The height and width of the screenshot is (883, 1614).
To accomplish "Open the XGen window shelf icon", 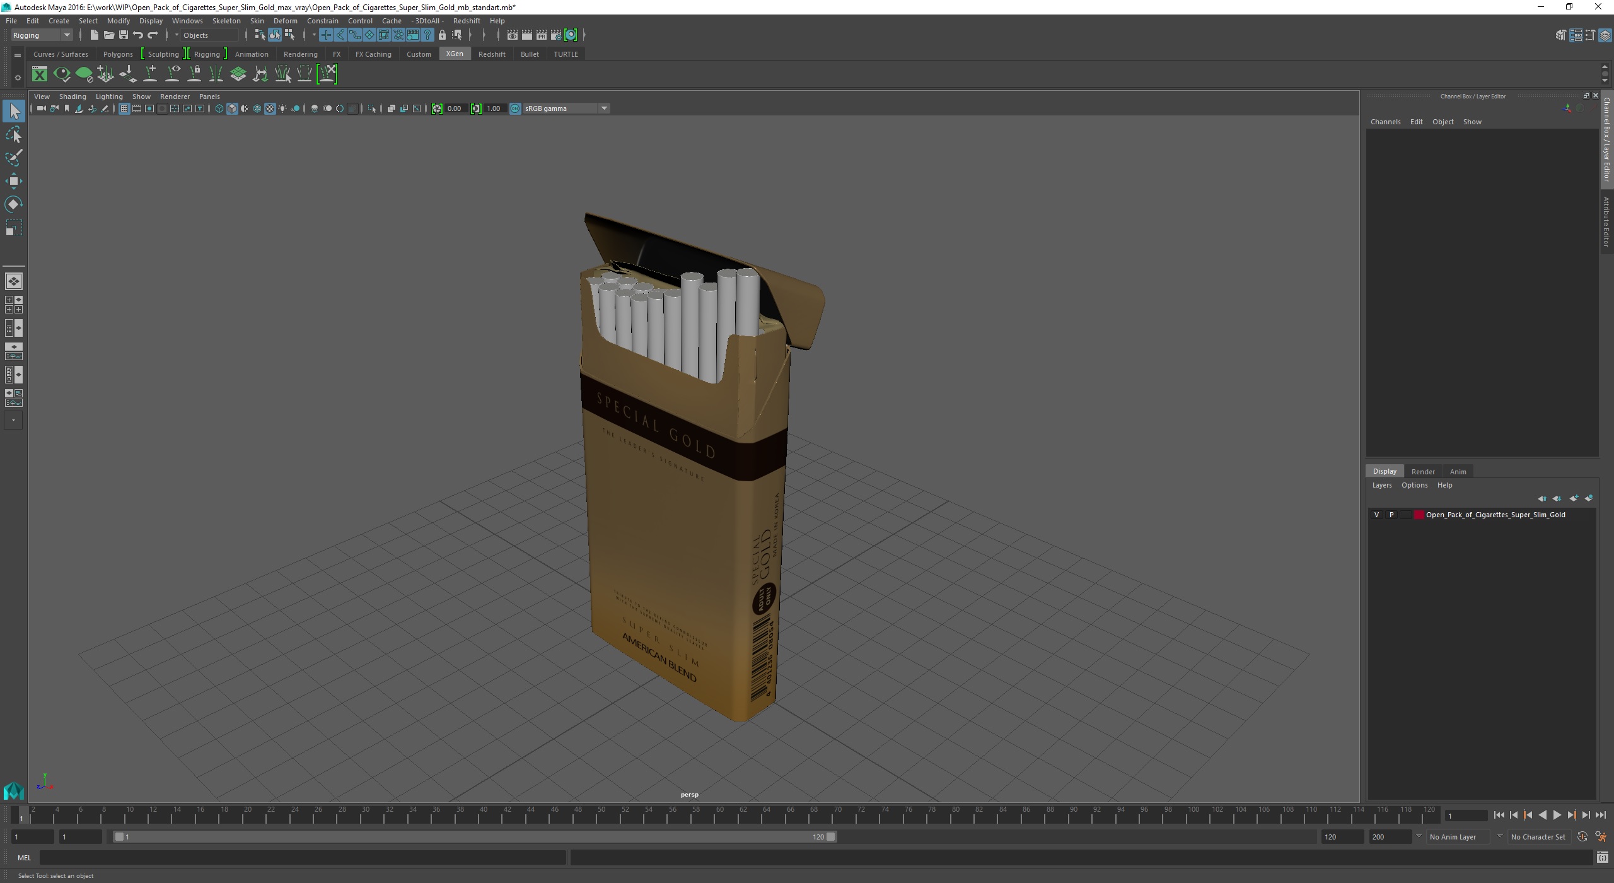I will (x=40, y=74).
